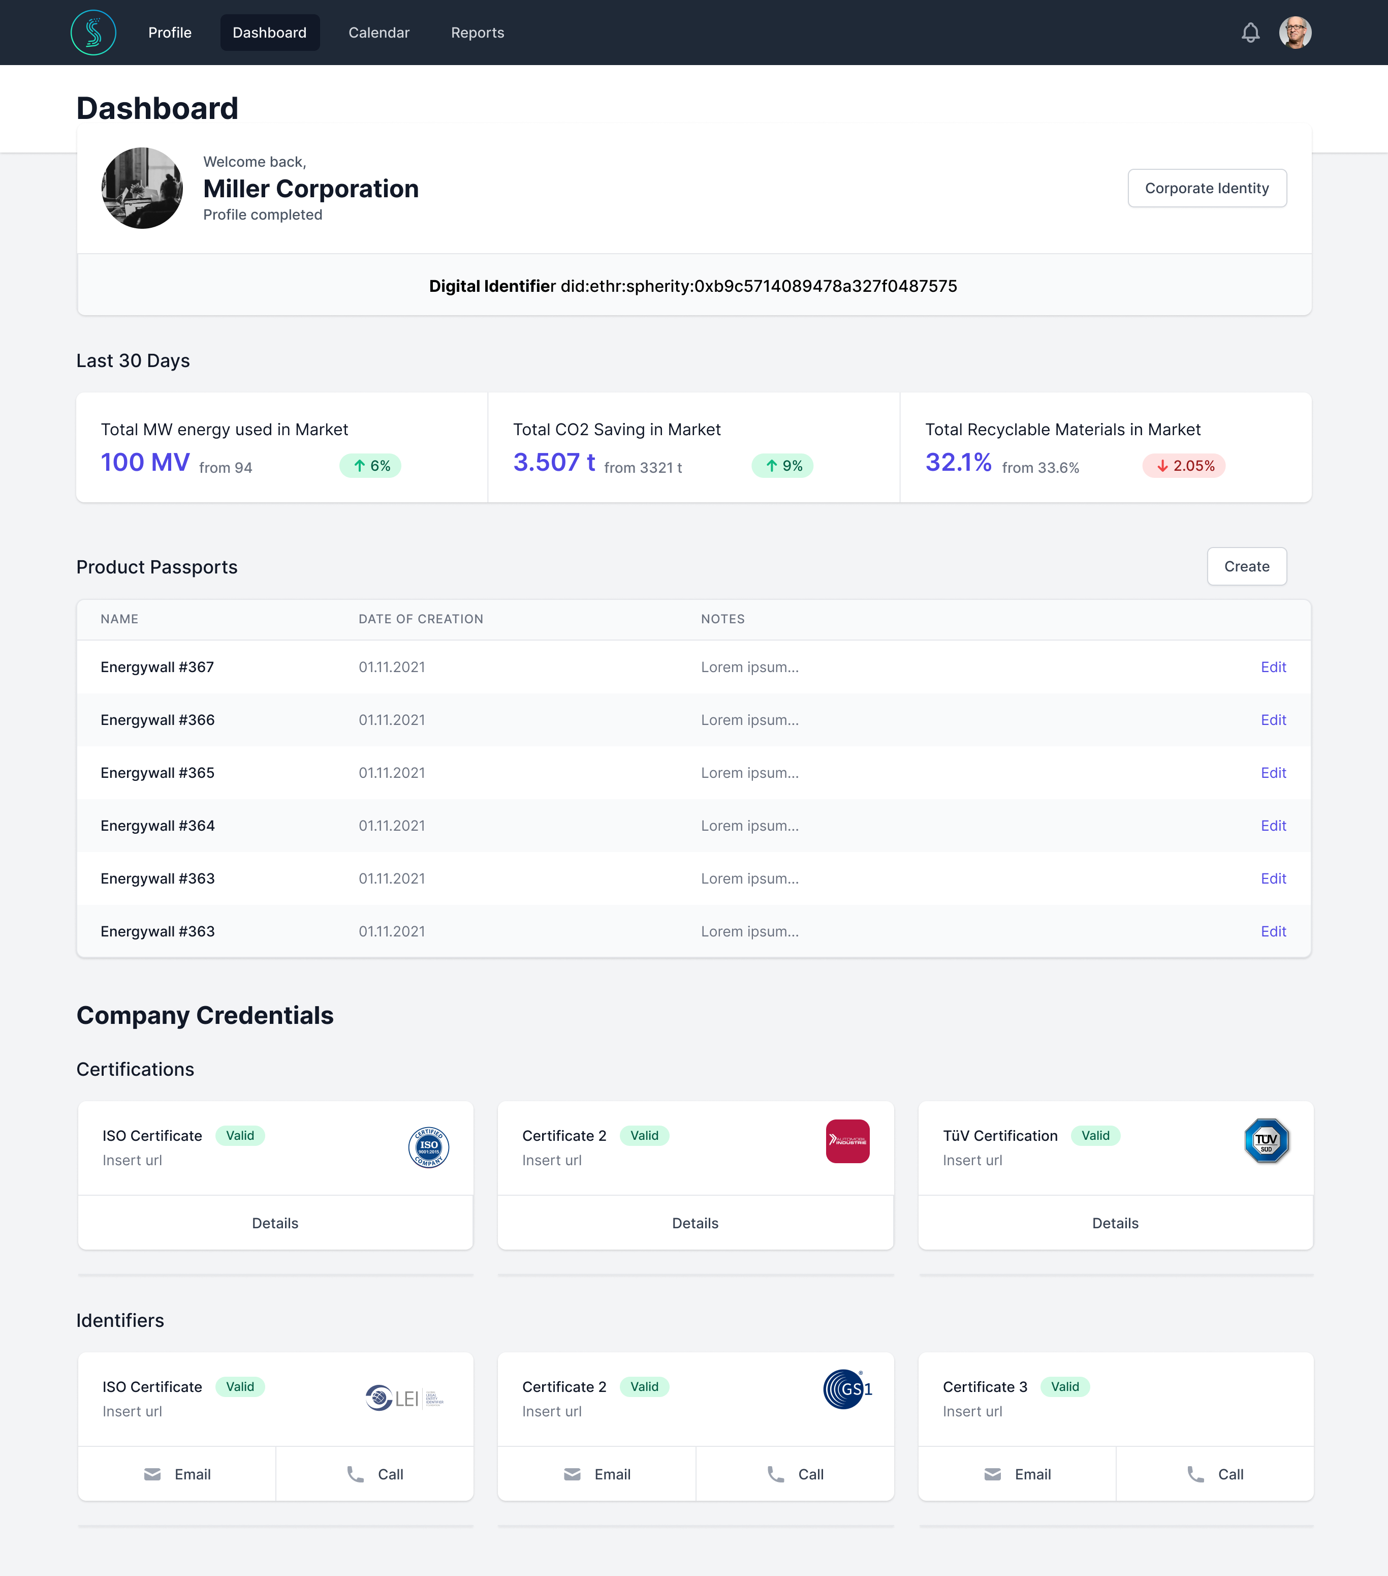Expand Details on the TüV Certification card
The height and width of the screenshot is (1576, 1388).
coord(1115,1223)
